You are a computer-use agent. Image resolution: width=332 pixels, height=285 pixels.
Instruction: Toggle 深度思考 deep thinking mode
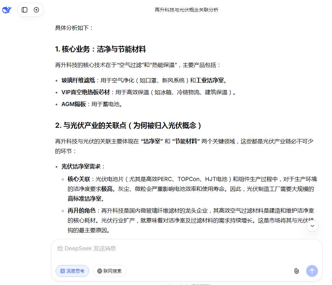[x=72, y=271]
